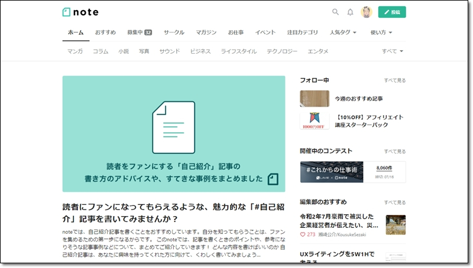Open the user profile avatar menu
This screenshot has height=268, width=473.
click(366, 12)
